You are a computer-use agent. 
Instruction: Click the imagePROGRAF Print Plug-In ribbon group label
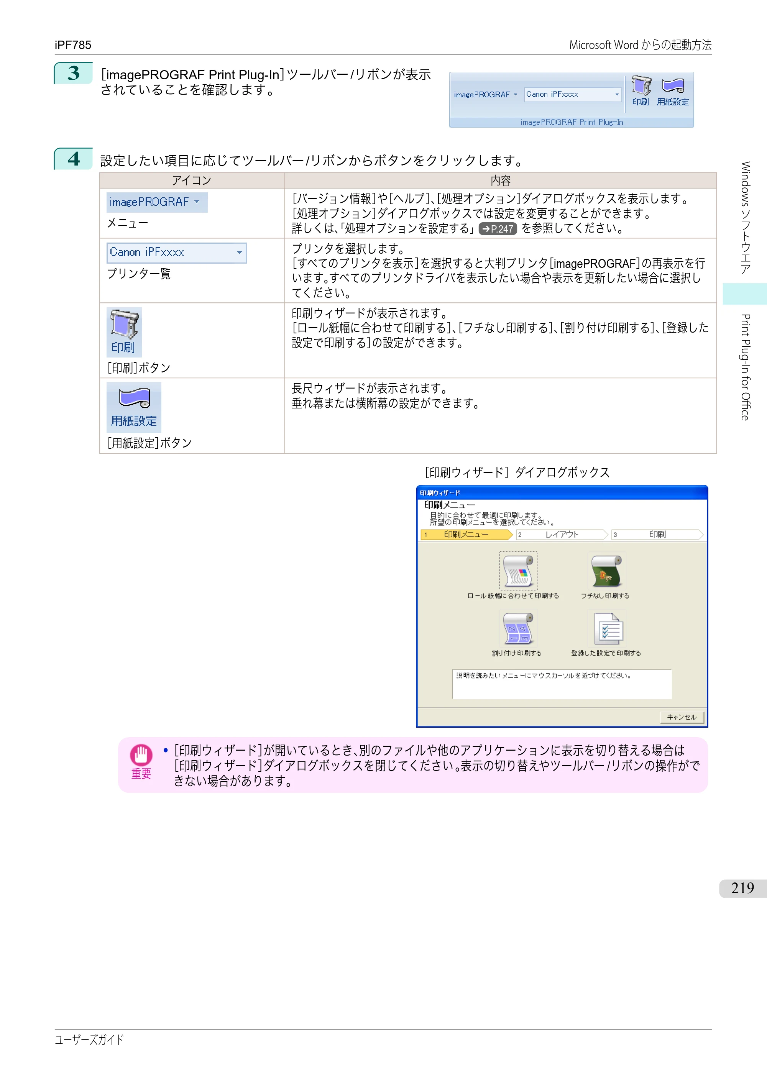pos(572,122)
